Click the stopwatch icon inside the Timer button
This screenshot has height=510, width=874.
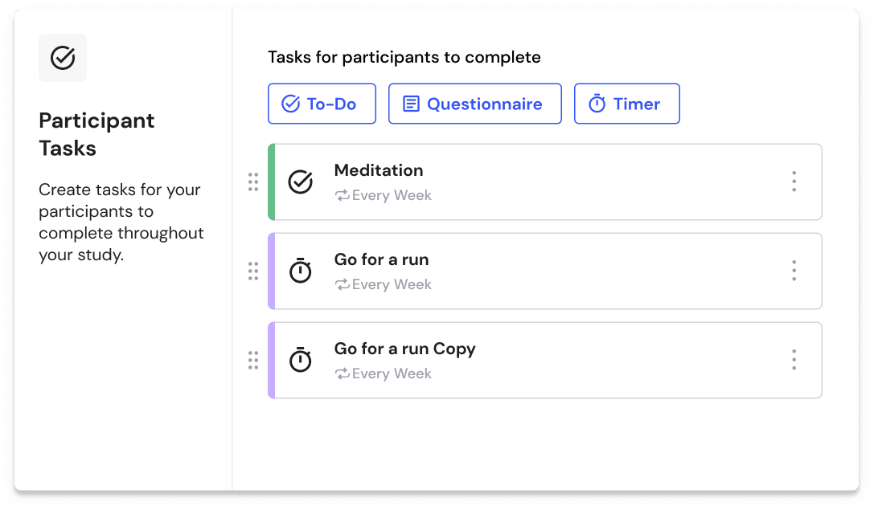(596, 103)
